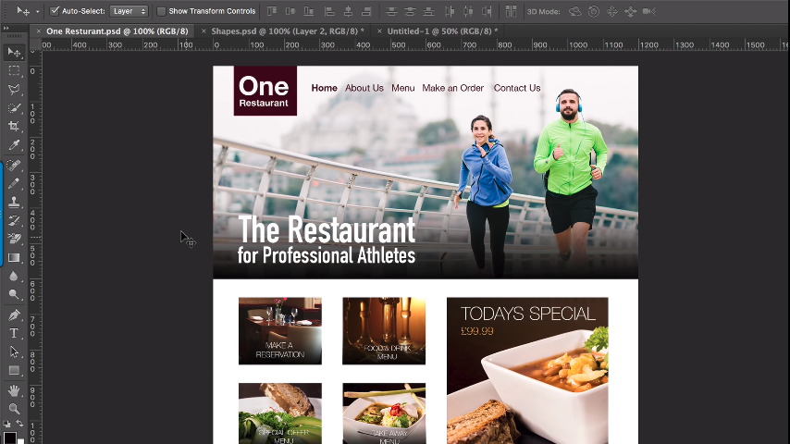Screen dimensions: 790x444
Task: Pick the Dodge tool
Action: pyautogui.click(x=14, y=294)
